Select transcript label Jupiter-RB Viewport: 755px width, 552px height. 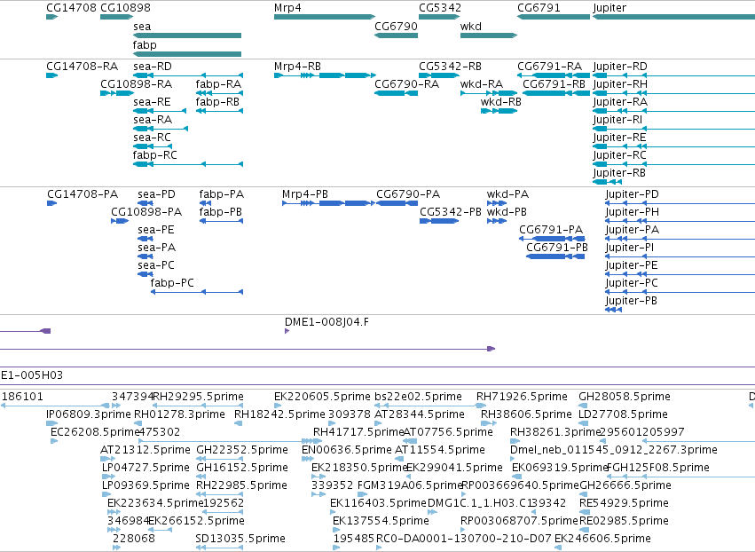(618, 173)
